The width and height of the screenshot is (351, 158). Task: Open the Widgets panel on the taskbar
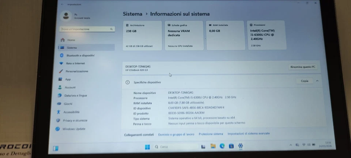click(56, 148)
